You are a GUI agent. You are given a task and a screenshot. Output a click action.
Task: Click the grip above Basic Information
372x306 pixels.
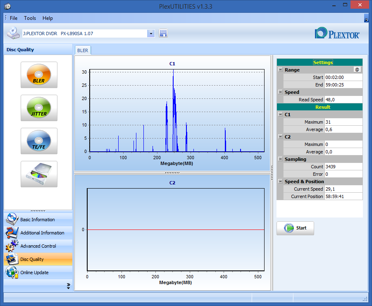tap(38, 211)
